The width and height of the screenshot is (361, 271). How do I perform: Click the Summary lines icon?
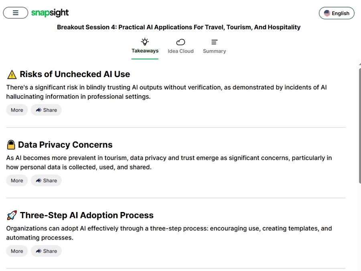point(214,42)
